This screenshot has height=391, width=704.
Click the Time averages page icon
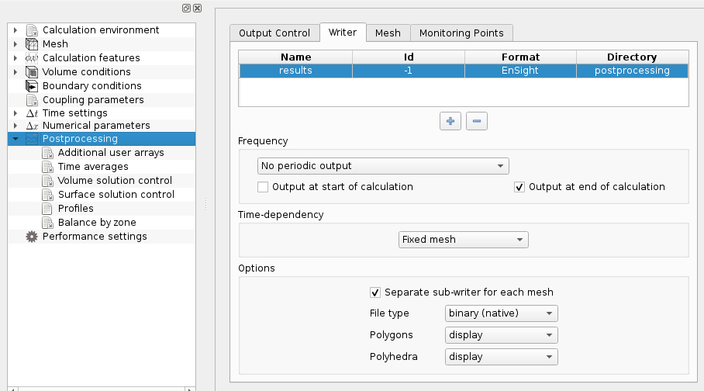(x=47, y=167)
